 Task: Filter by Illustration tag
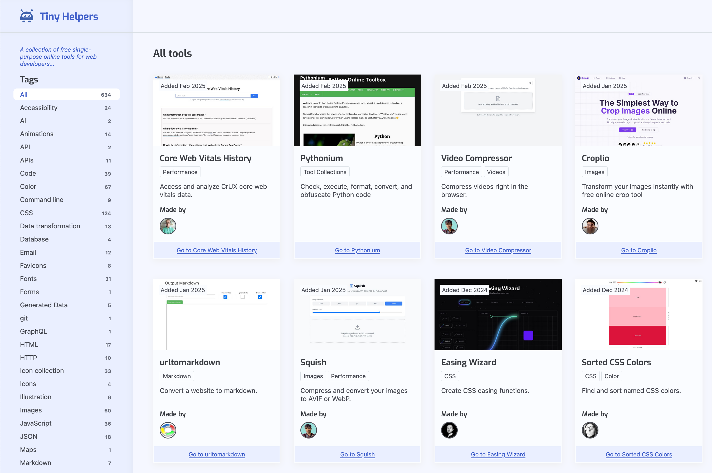tap(66, 397)
